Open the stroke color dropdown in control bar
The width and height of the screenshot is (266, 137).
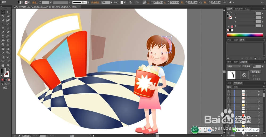[x=29, y=2]
